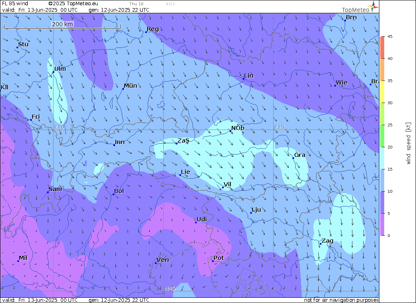416x303 pixels.
Task: Select the Vil city marker
Action: click(223, 188)
